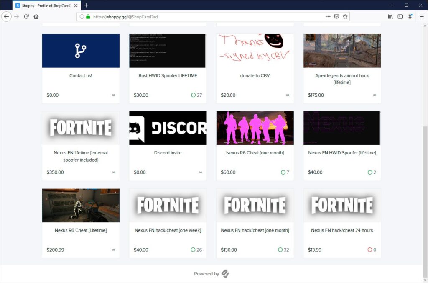Click the address bar URL field

(x=207, y=17)
